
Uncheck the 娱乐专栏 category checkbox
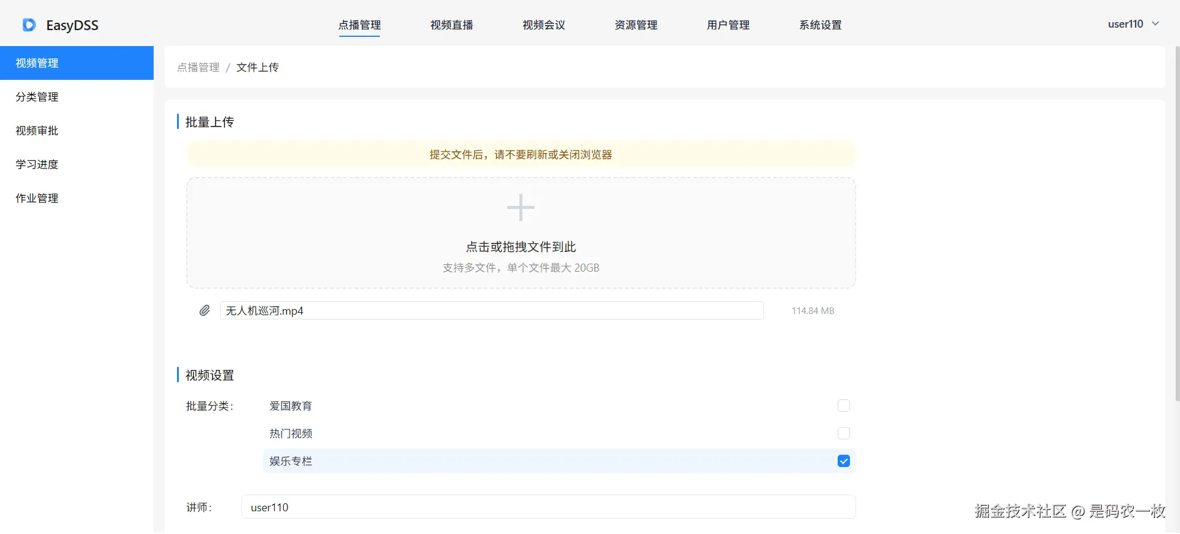844,461
